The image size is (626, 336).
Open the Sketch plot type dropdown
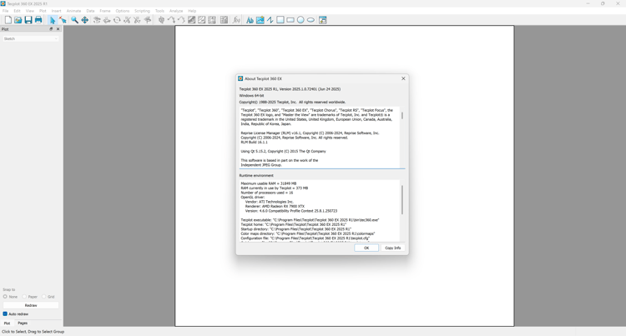(x=31, y=38)
